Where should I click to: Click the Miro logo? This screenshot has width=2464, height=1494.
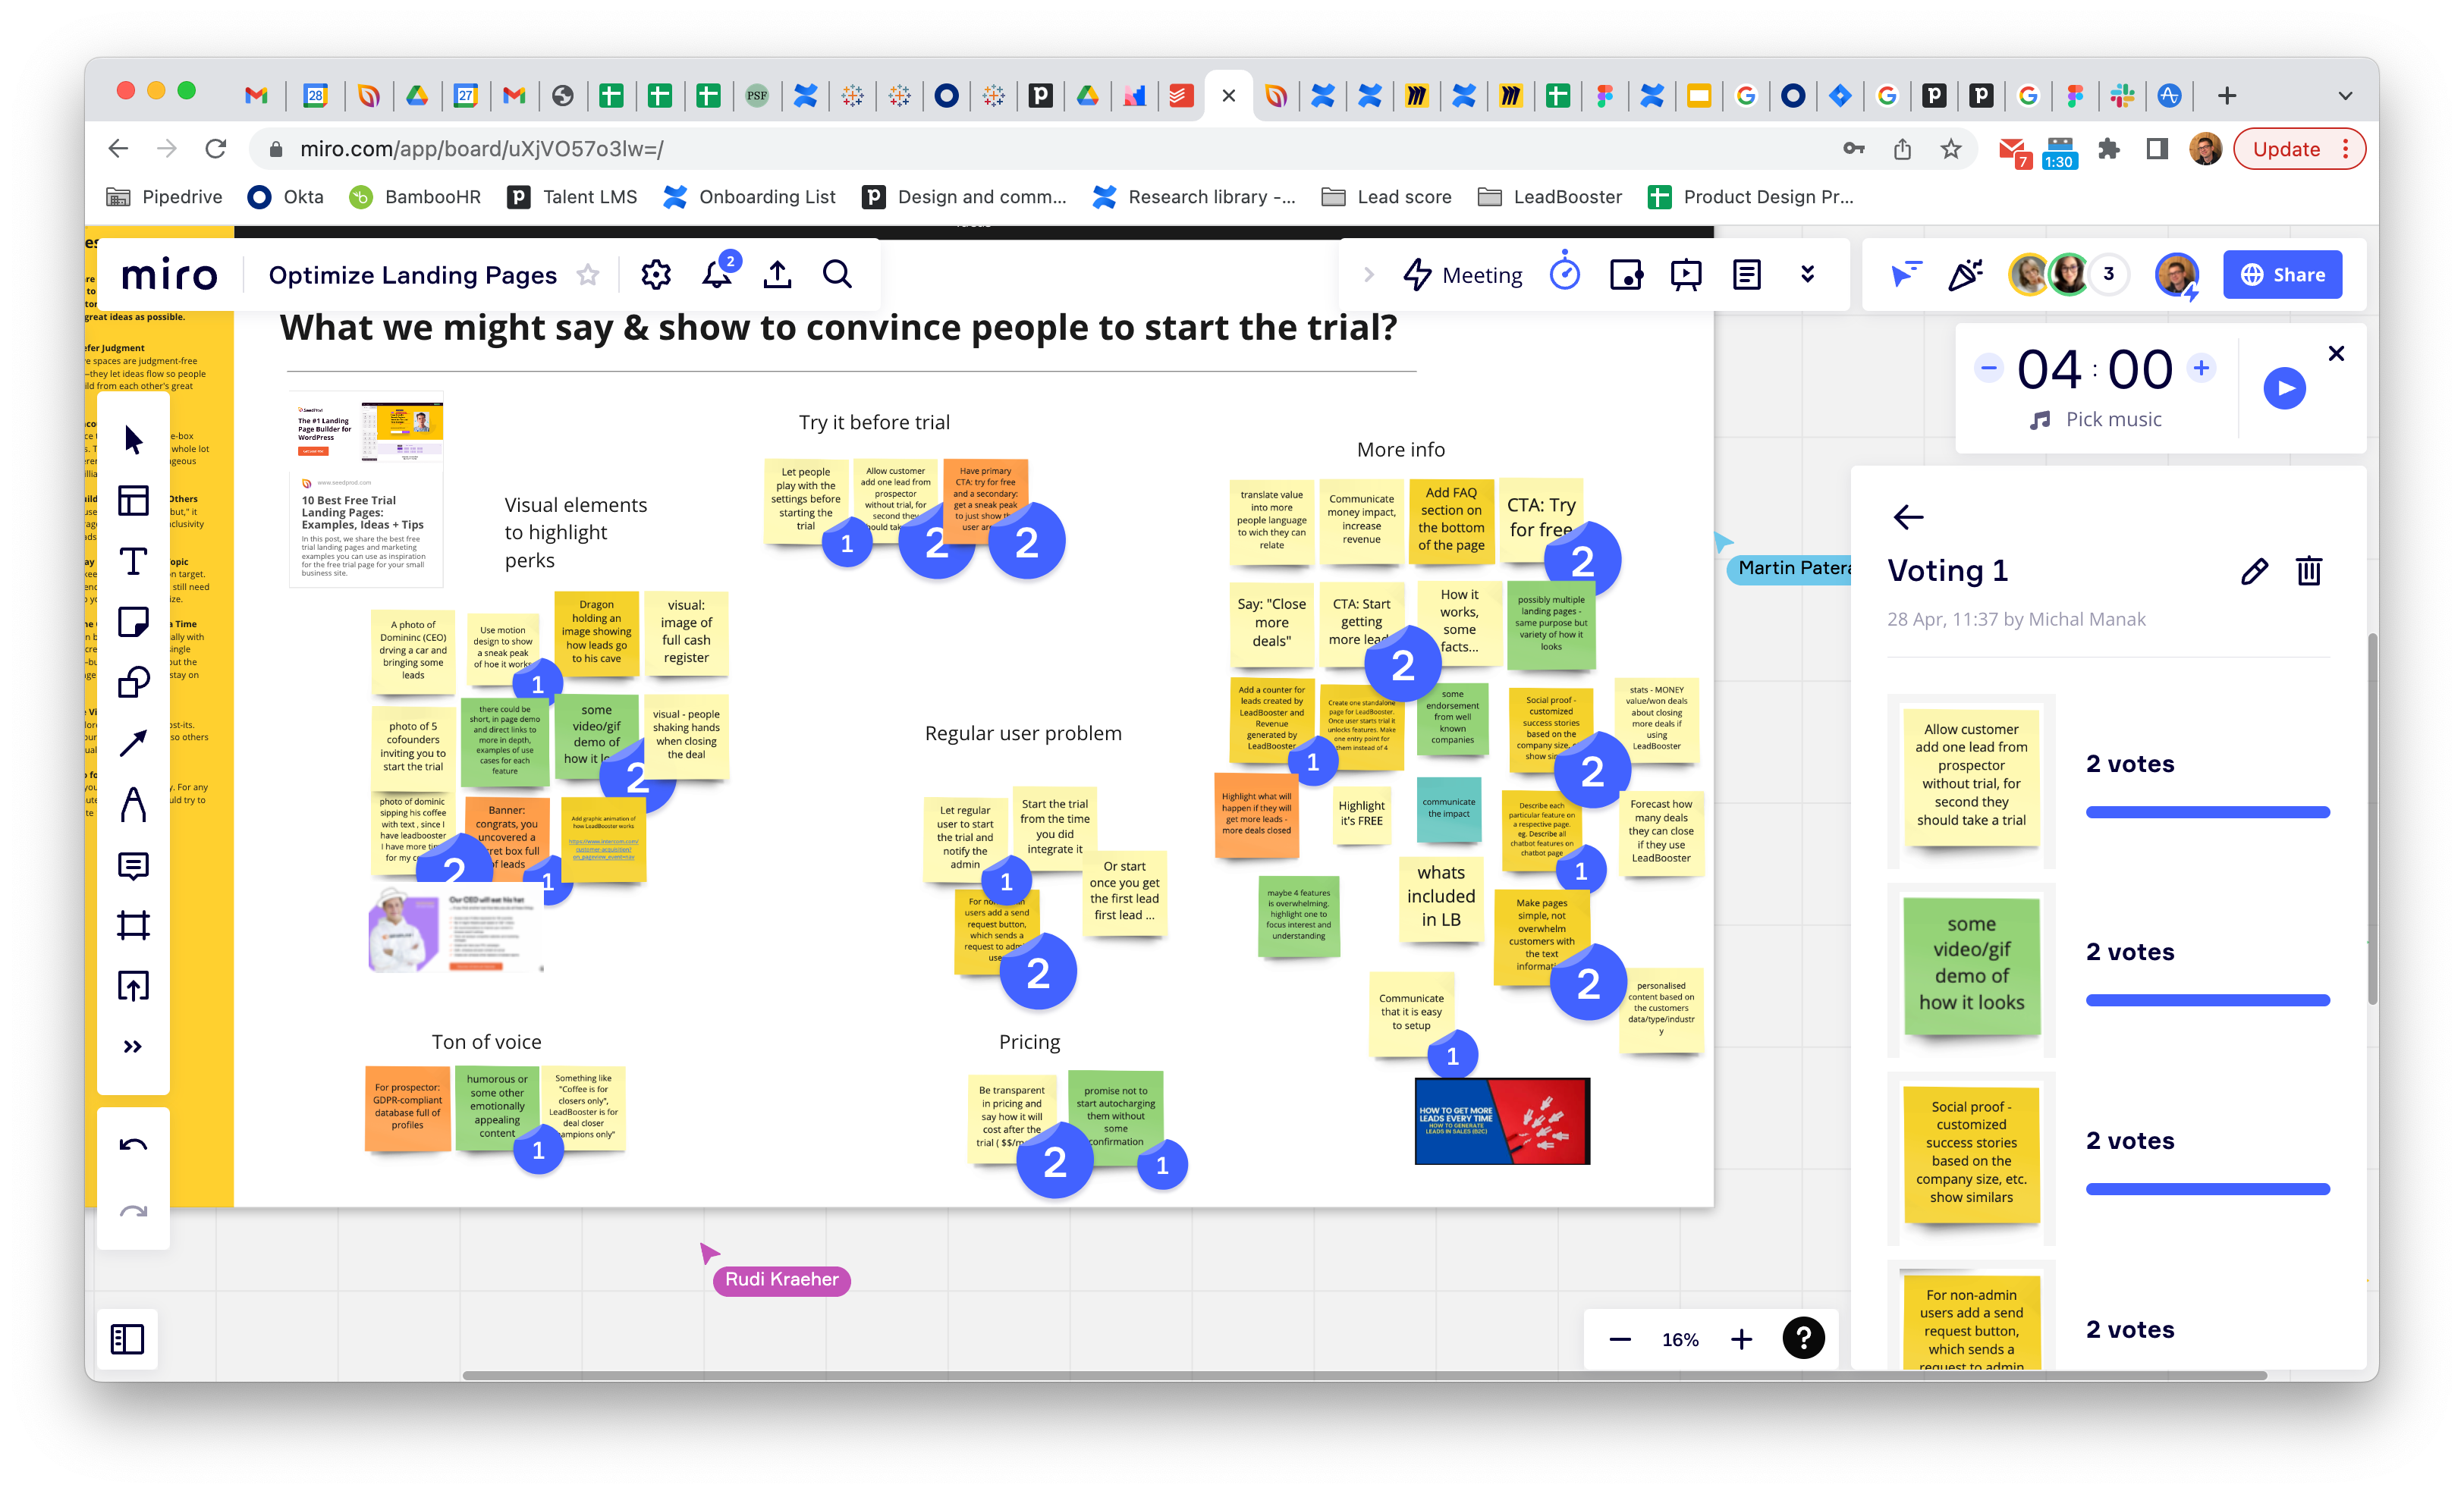point(169,275)
